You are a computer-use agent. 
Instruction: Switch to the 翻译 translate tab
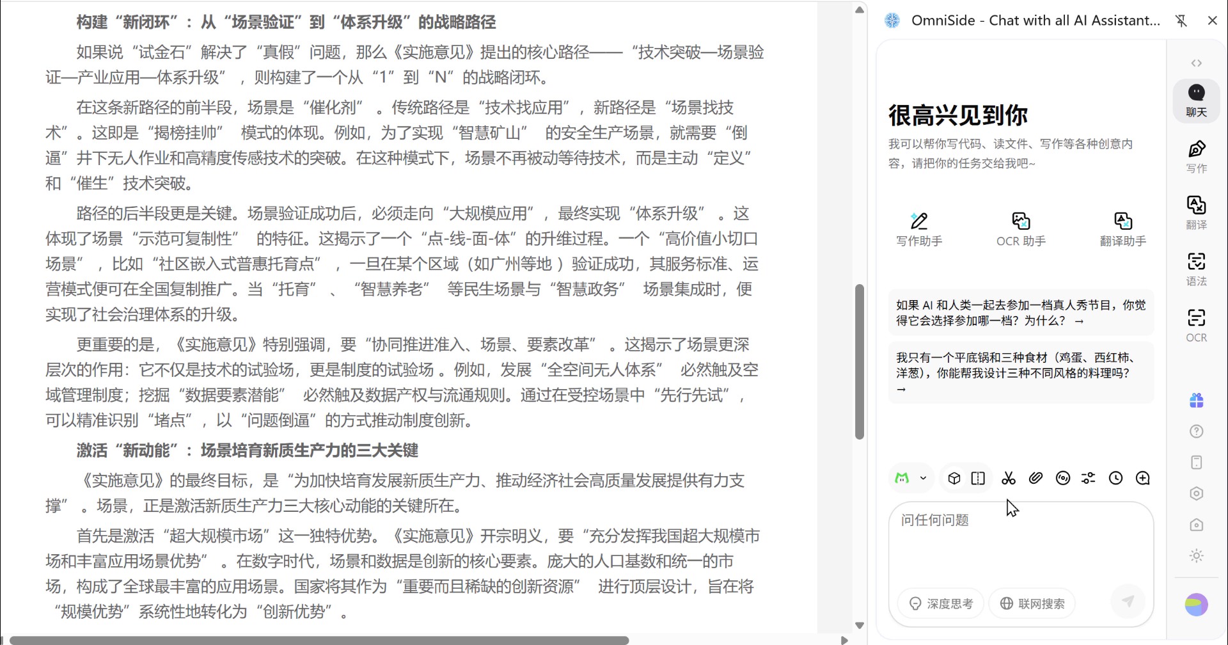(x=1197, y=213)
